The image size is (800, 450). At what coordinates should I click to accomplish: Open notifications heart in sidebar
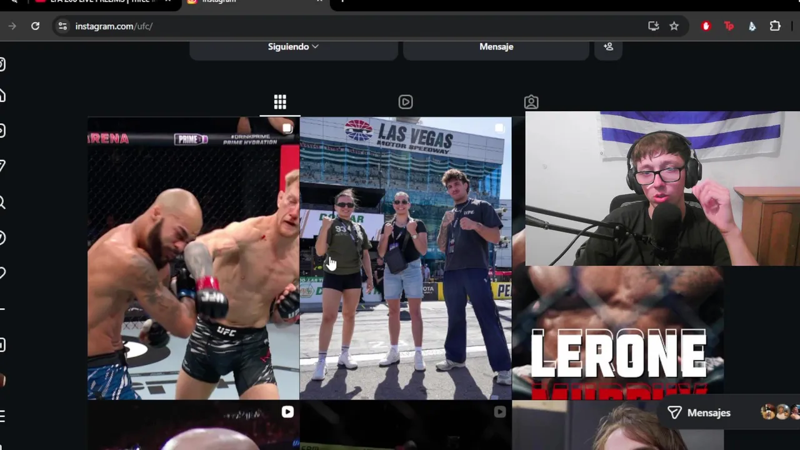[x=2, y=273]
